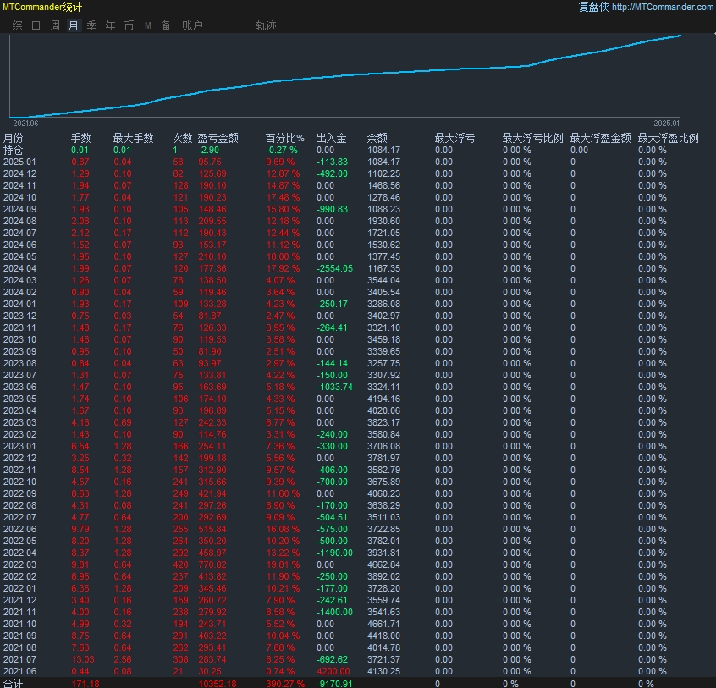Switch to the 综 summary tab

(x=18, y=25)
